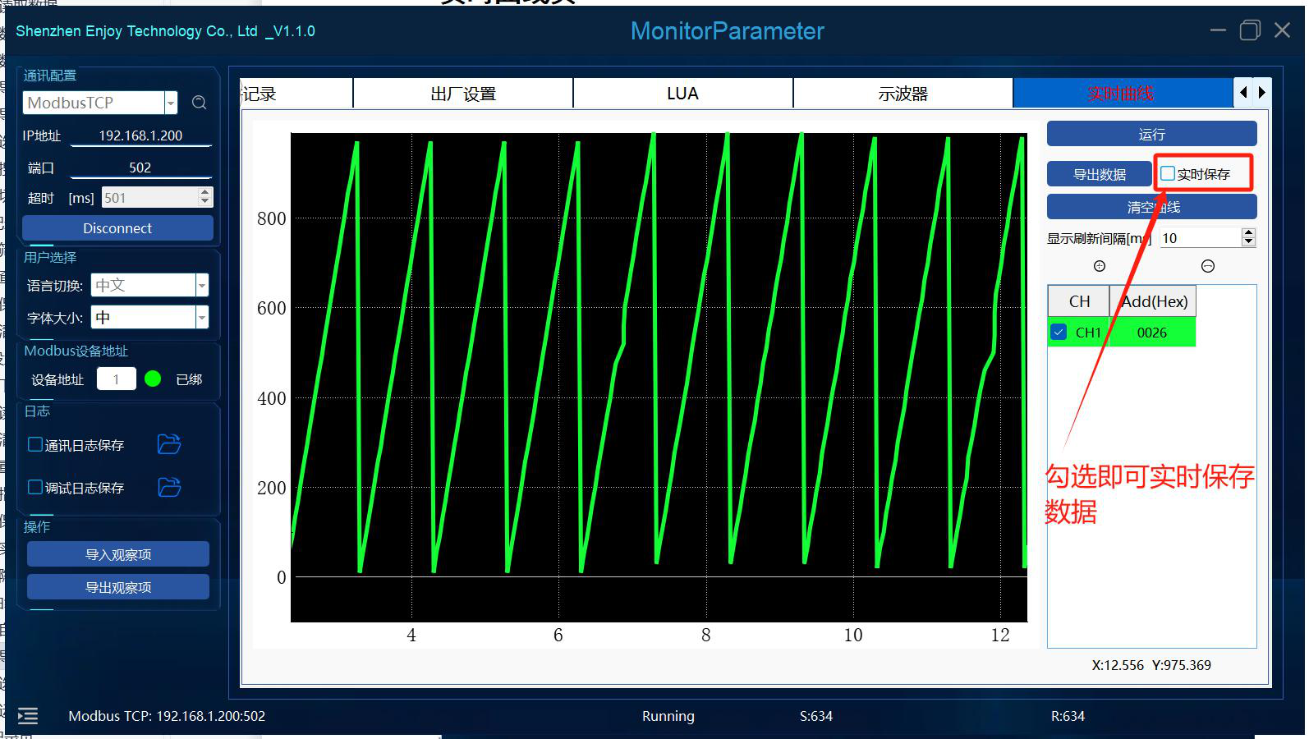Click the Running status text
This screenshot has width=1309, height=739.
(x=668, y=716)
